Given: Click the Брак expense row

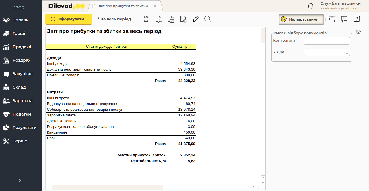Looking at the screenshot, I should 121,138.
